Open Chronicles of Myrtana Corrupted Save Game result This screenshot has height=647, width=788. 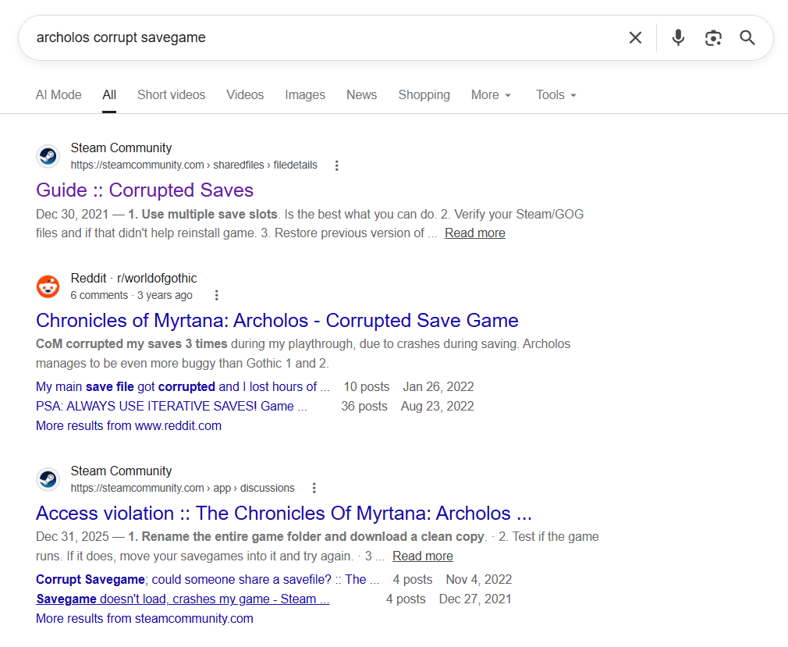(277, 320)
